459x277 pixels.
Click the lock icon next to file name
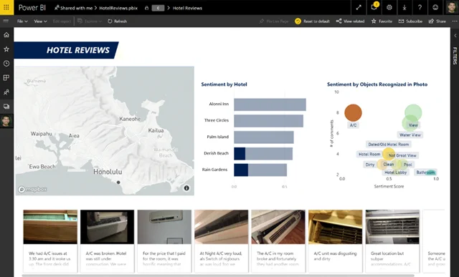(x=146, y=8)
